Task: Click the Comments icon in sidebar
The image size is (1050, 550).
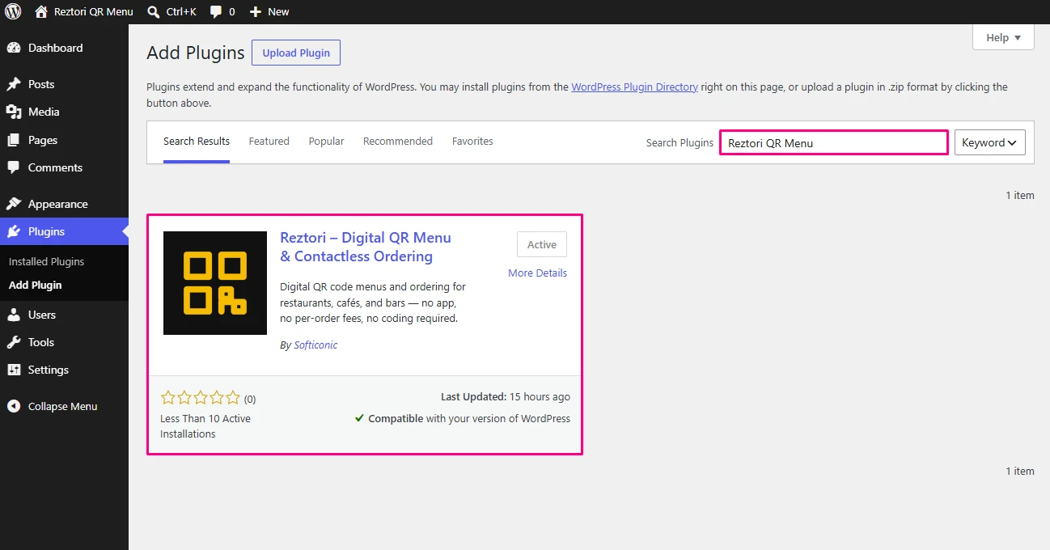Action: [x=14, y=167]
